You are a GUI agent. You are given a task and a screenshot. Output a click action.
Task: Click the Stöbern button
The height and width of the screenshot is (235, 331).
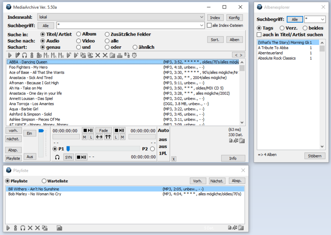coord(315,156)
